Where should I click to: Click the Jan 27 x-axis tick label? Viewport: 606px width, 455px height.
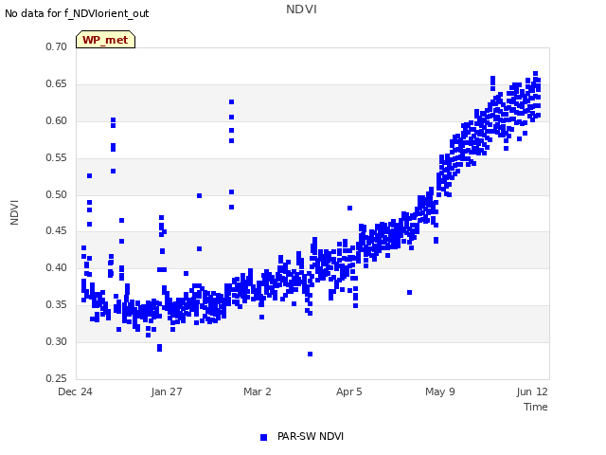click(x=167, y=391)
